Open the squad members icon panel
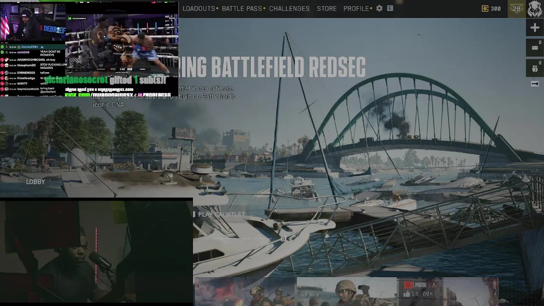Image resolution: width=544 pixels, height=306 pixels. tap(535, 67)
